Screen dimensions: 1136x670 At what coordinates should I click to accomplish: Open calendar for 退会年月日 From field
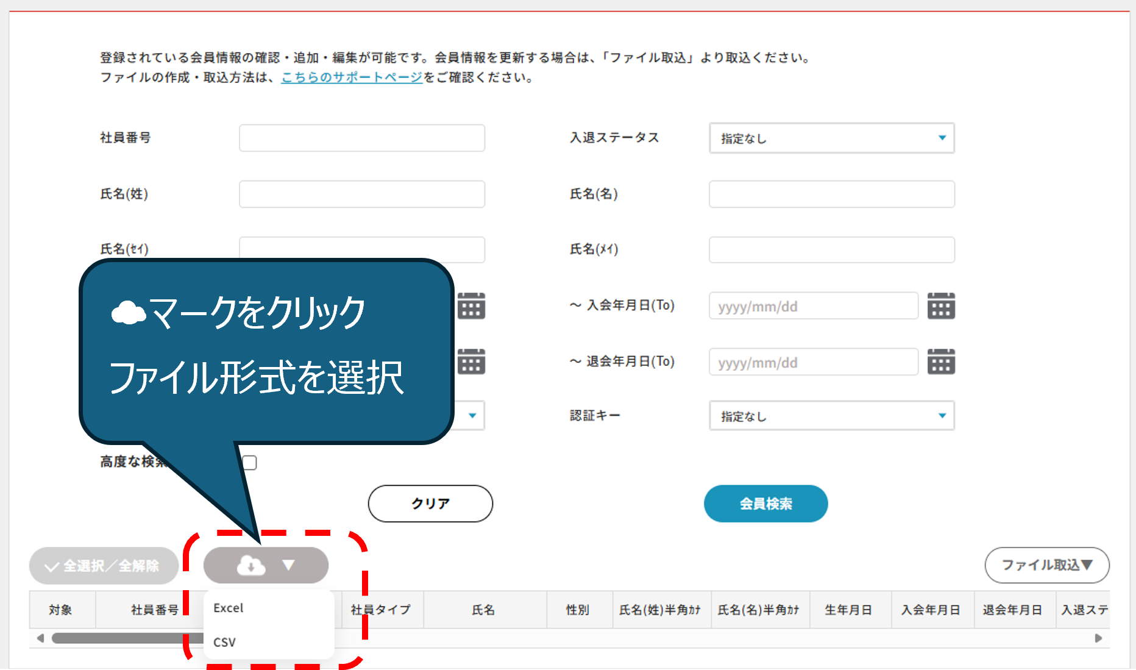point(471,362)
